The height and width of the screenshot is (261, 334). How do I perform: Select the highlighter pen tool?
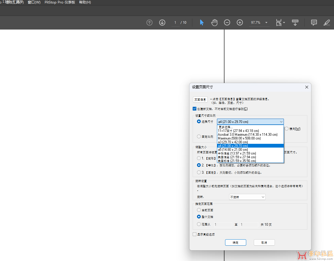tap(326, 23)
